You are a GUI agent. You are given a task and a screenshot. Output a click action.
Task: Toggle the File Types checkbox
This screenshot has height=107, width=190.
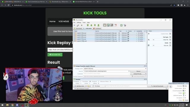click(170, 37)
